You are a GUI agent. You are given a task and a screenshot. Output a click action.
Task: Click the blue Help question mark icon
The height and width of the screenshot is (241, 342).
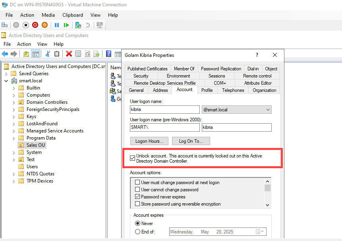pos(108,54)
